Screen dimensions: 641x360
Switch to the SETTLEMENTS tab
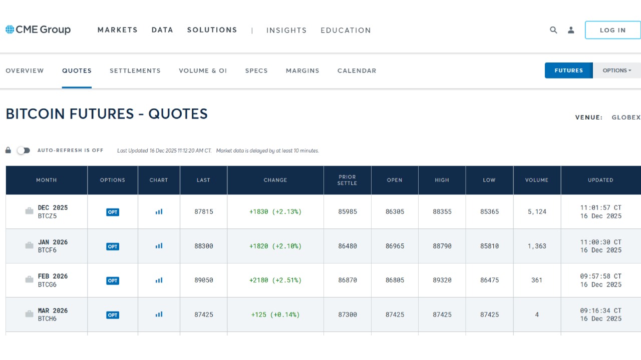(135, 70)
